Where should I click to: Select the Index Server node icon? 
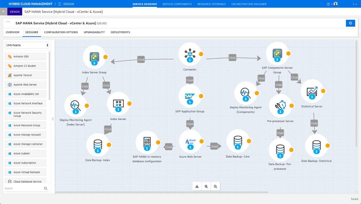pos(118,103)
